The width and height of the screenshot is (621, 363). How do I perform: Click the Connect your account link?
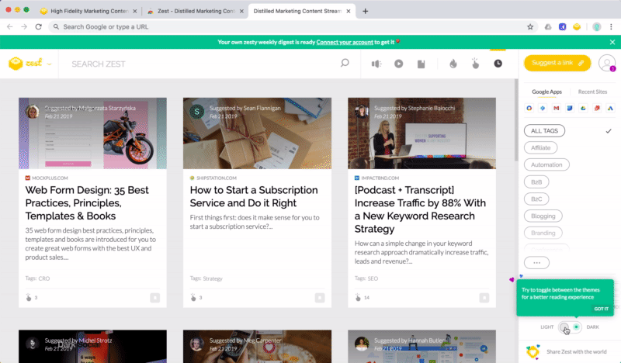click(x=345, y=42)
